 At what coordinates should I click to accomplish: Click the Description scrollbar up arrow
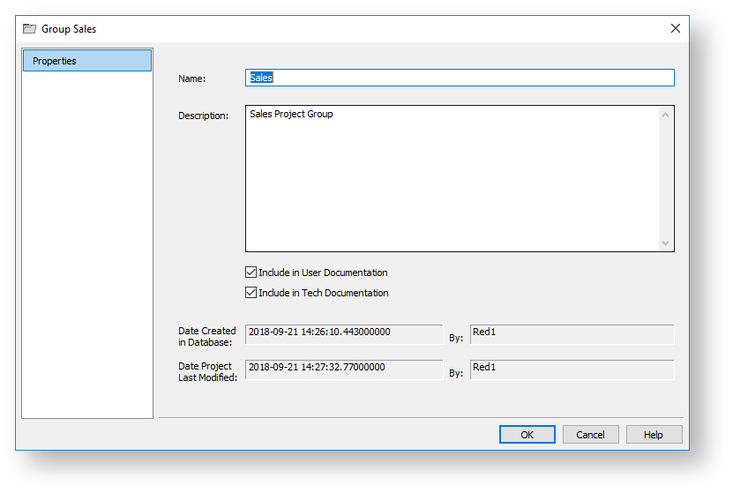[x=666, y=115]
